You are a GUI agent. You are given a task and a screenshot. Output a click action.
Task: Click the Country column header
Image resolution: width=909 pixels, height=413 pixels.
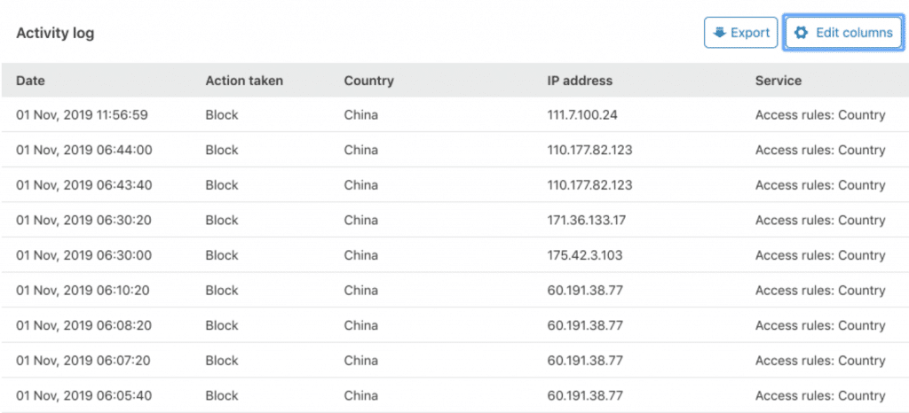pos(368,81)
